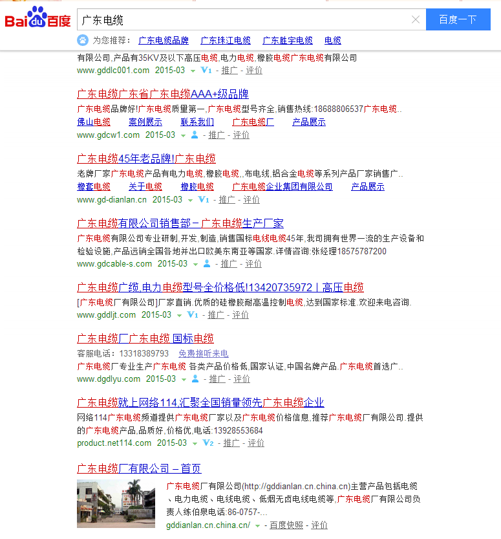This screenshot has height=539, width=501.
Task: Expand dropdown arrow next to www.dgdlyu.com
Action: 184,379
